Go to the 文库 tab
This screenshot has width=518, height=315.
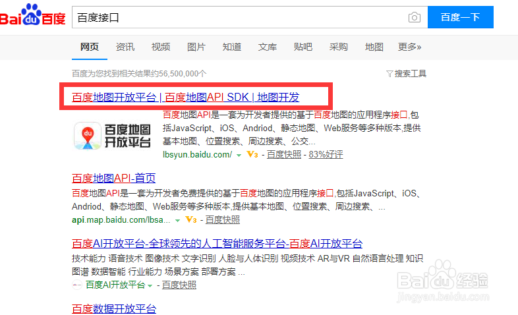pos(268,47)
